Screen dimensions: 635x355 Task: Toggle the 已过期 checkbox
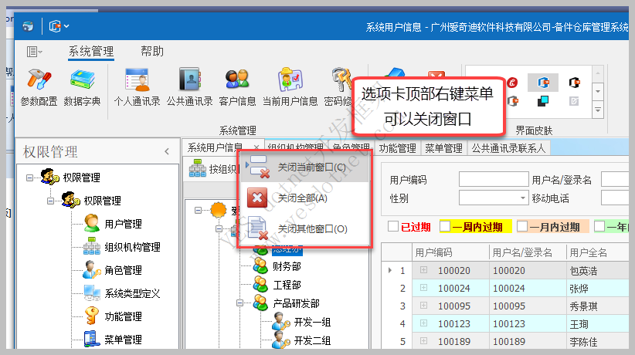pos(394,227)
